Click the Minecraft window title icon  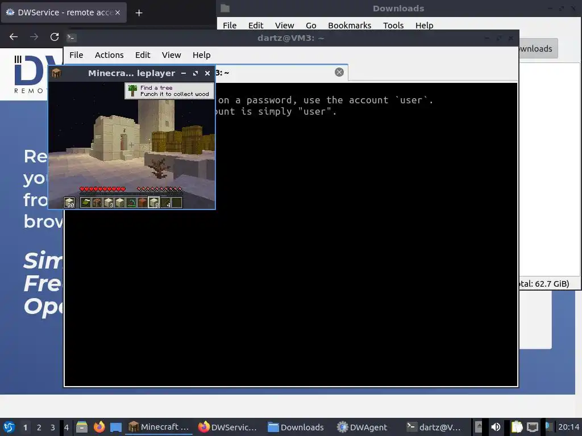(x=56, y=73)
